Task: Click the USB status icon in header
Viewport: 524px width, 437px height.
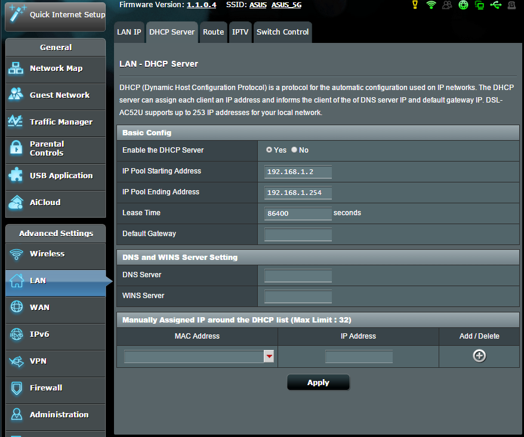Action: click(x=495, y=5)
